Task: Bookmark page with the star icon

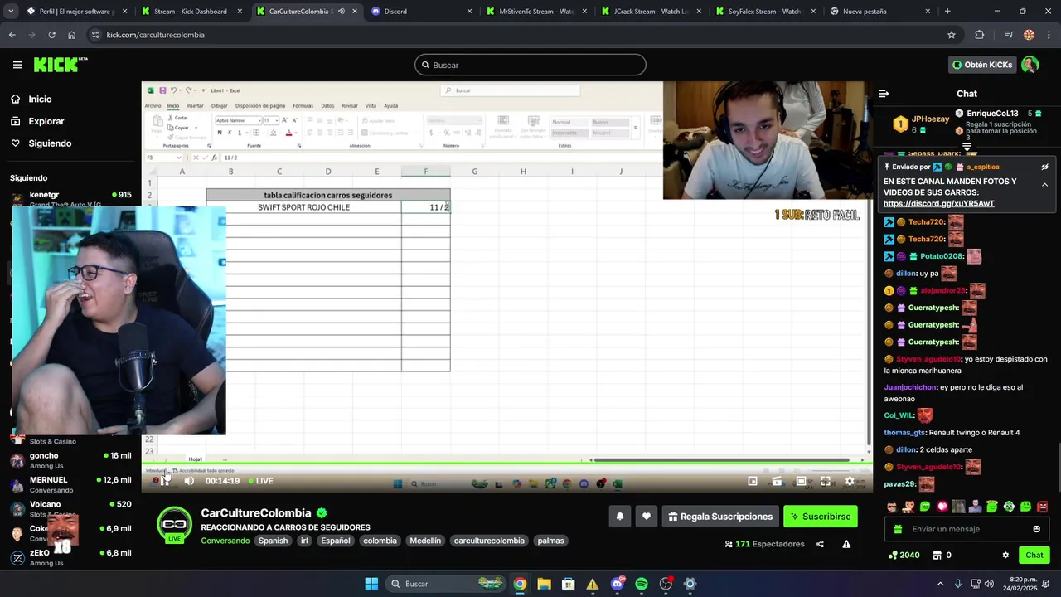Action: [952, 35]
